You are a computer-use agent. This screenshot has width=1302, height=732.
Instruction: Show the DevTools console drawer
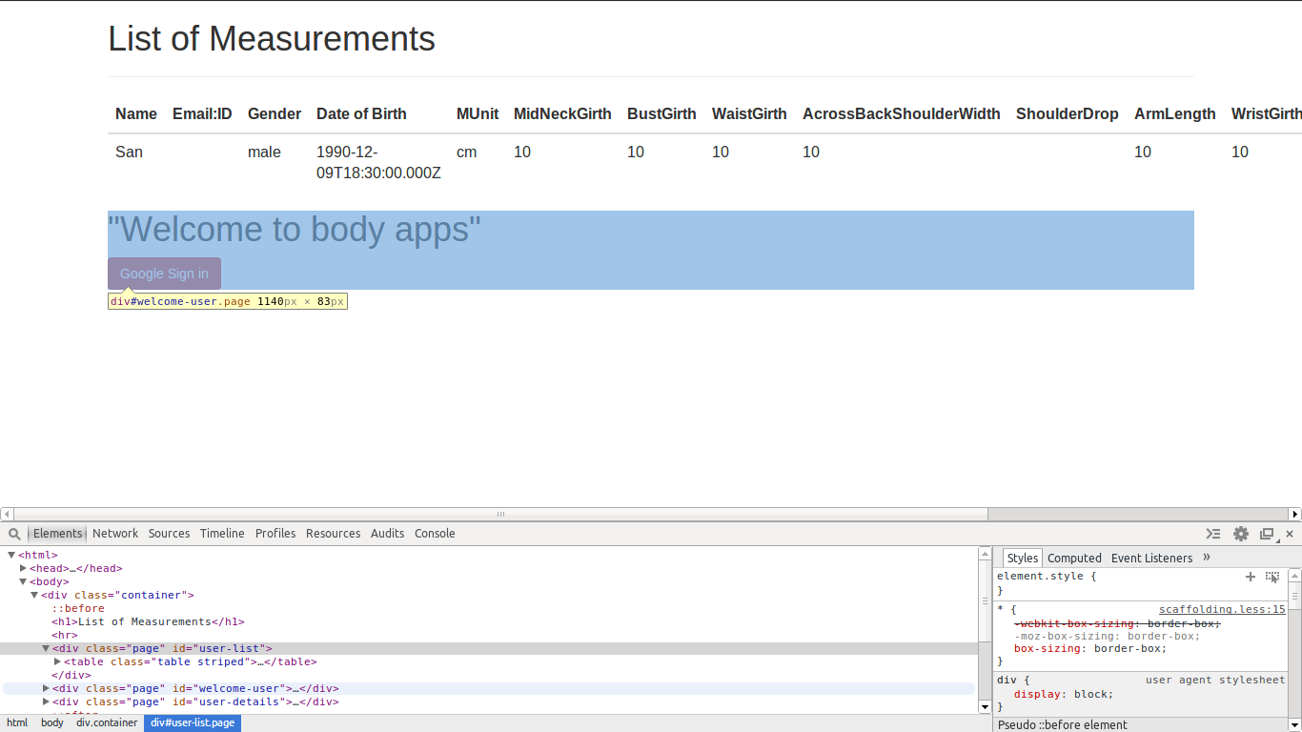tap(1212, 534)
